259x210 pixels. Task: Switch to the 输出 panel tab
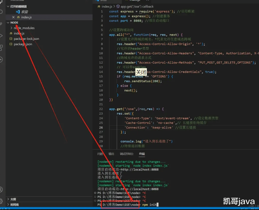pyautogui.click(x=111, y=154)
